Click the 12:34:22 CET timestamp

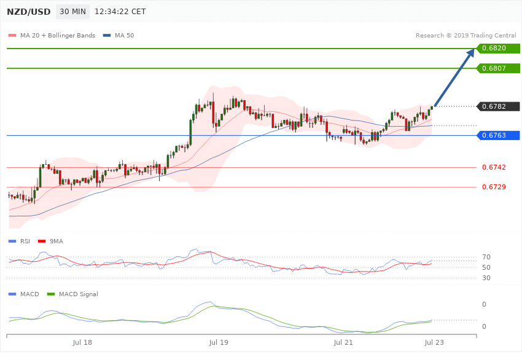click(x=120, y=12)
